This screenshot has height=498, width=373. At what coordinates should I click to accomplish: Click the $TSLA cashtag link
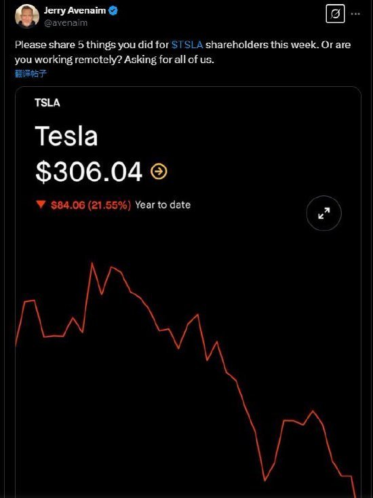pyautogui.click(x=187, y=45)
